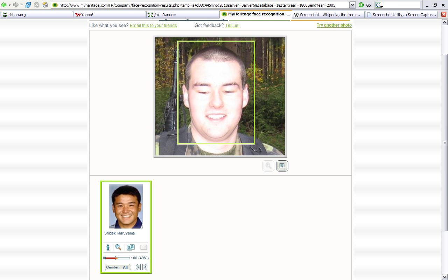This screenshot has height=280, width=448.
Task: Click inside the browser search box
Action: pyautogui.click(x=402, y=5)
